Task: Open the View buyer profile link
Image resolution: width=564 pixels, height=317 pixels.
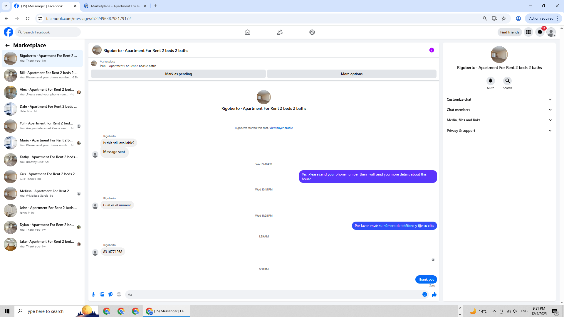Action: point(281,128)
